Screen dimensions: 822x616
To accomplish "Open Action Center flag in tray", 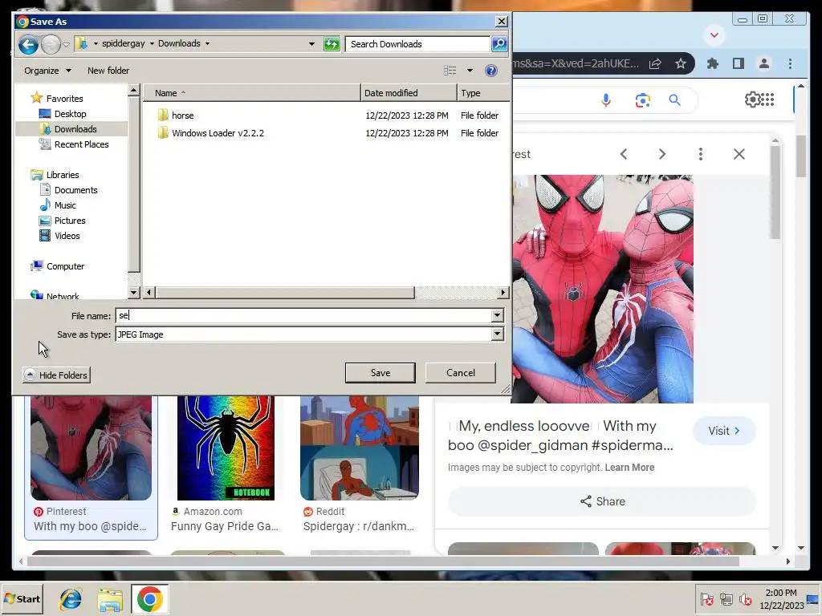I will [x=706, y=599].
